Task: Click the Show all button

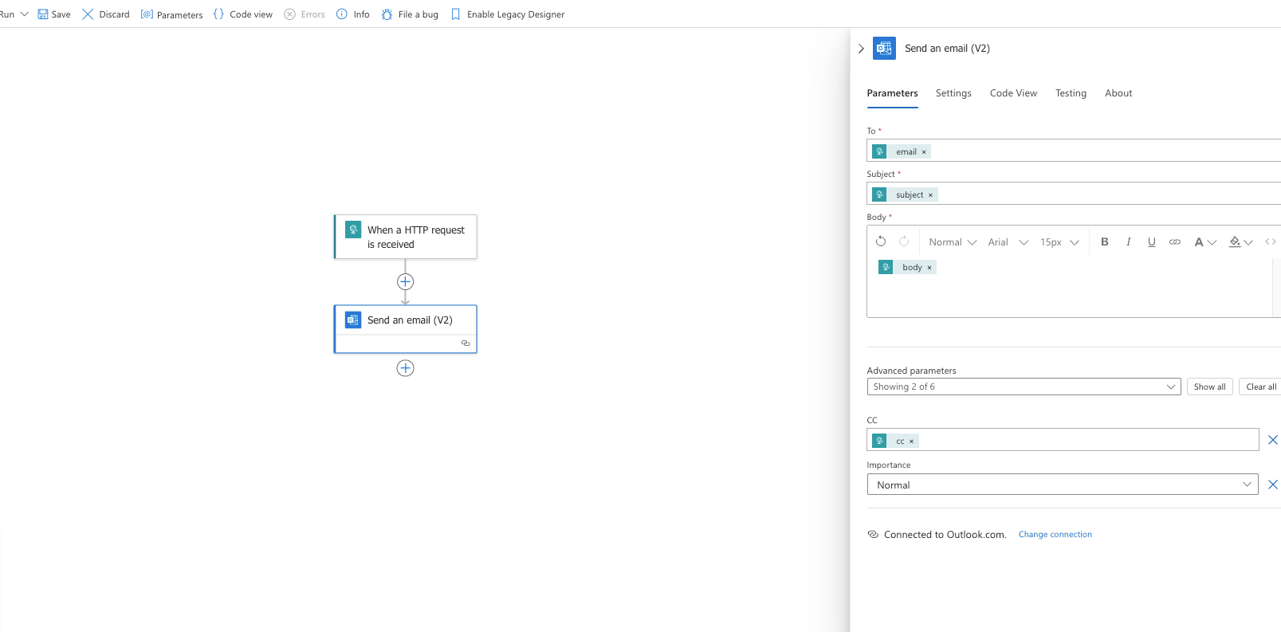Action: point(1209,387)
